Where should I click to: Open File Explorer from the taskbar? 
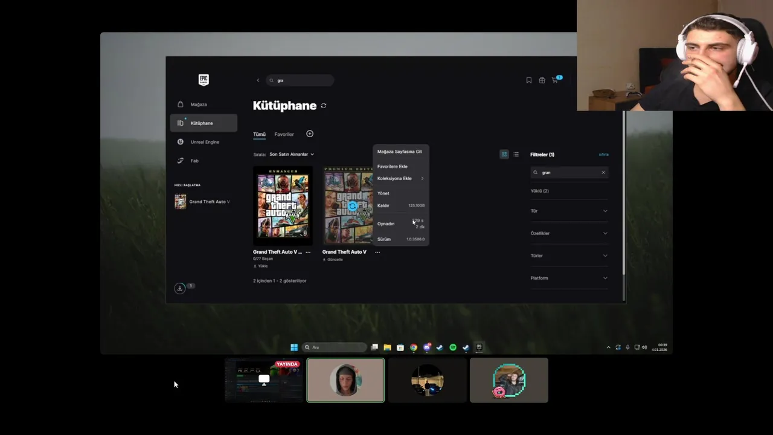click(387, 347)
